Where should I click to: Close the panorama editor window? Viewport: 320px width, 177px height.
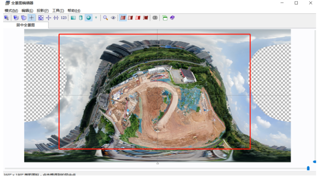[x=311, y=3]
